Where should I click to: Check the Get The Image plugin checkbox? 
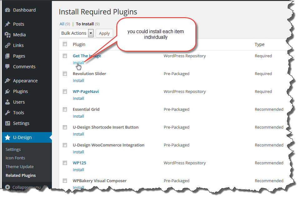point(65,56)
